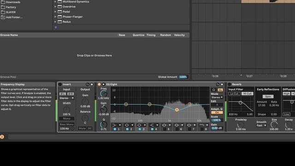
Task: Invert the right channel phase in Invert device
Action: 71,94
